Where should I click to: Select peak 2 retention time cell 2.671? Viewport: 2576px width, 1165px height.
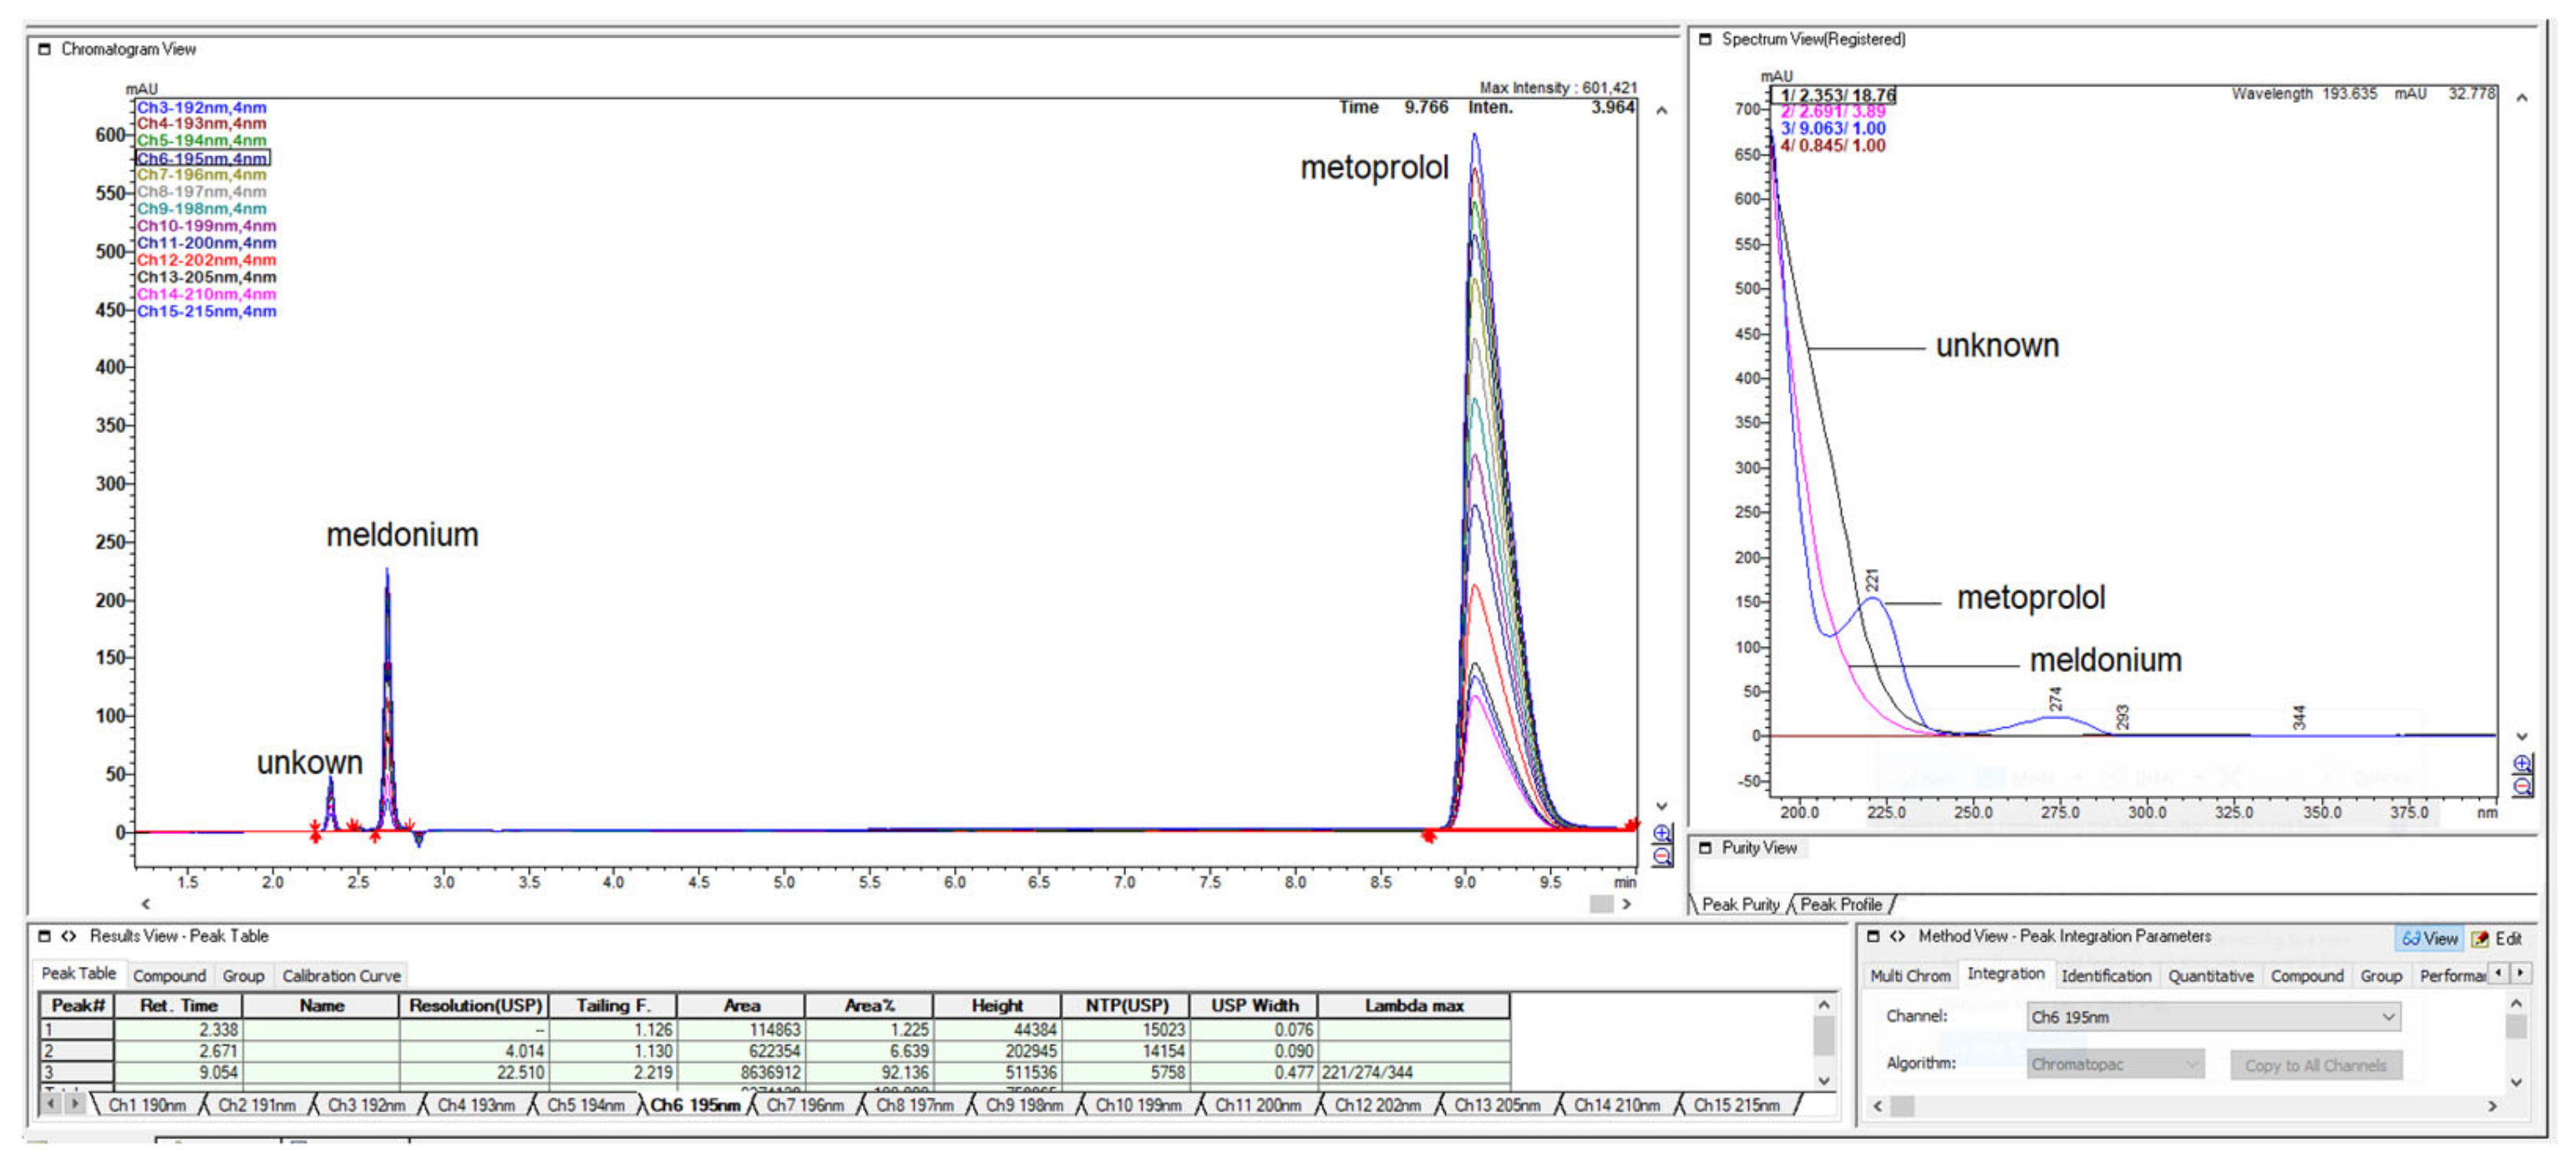click(178, 1051)
